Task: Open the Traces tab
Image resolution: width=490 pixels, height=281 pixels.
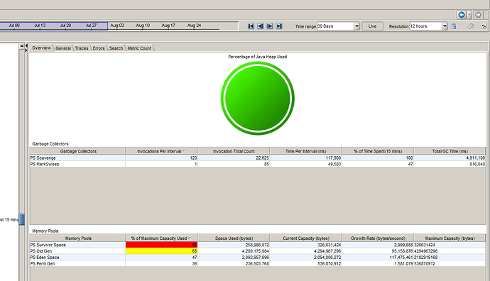Action: click(x=82, y=48)
